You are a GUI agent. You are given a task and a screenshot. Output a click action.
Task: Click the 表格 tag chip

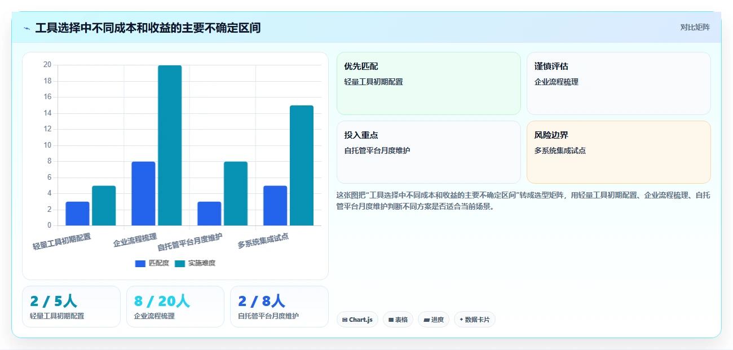pos(398,320)
